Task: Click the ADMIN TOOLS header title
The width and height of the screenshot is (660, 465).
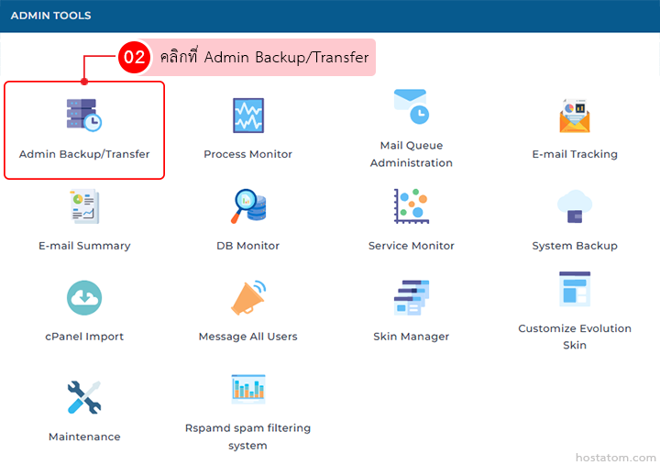Action: click(50, 16)
